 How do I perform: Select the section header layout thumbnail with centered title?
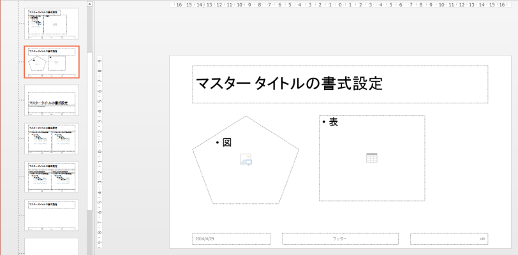coord(52,100)
